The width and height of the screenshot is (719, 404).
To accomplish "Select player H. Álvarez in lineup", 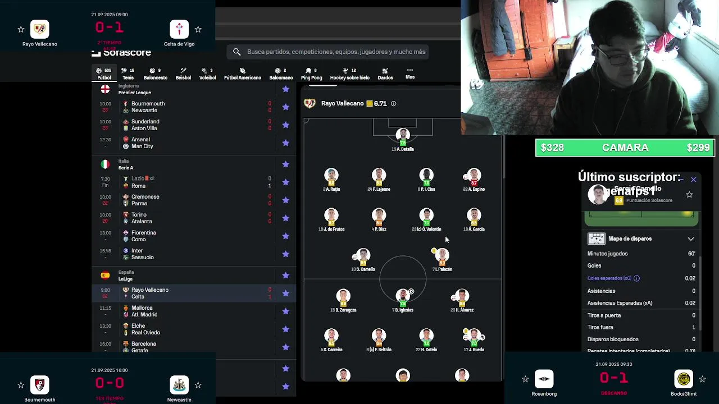I will (x=462, y=300).
